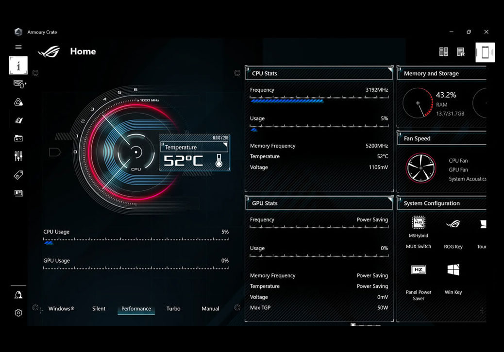The image size is (504, 352).
Task: Click the MUX Switch MSHybrid icon
Action: point(419,222)
